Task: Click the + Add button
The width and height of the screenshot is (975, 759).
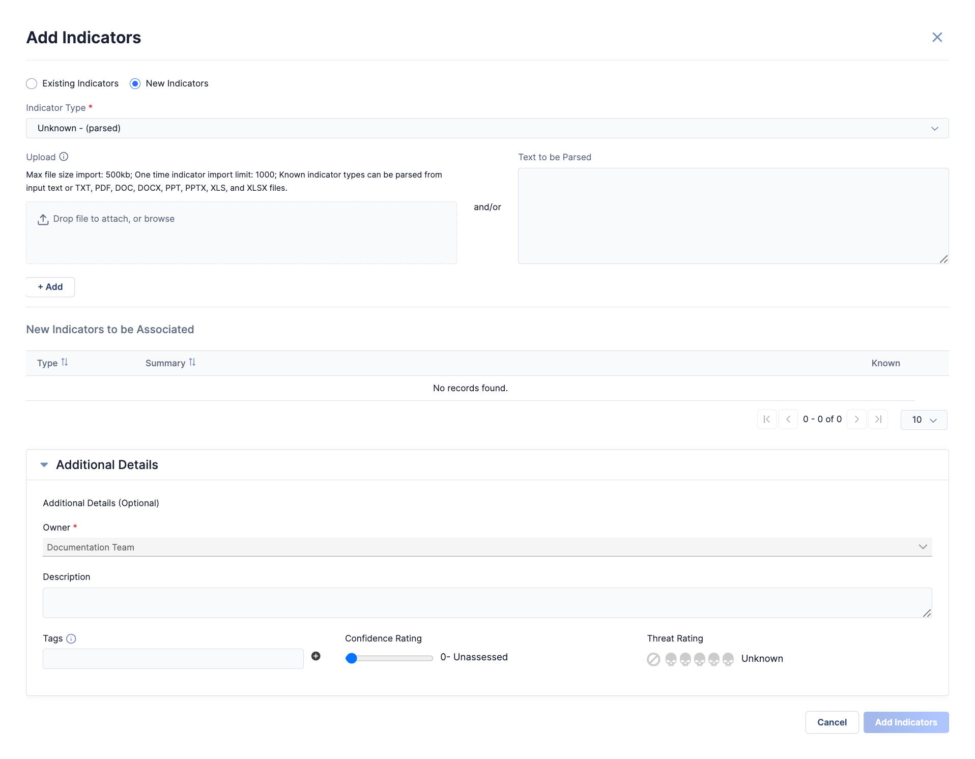Action: 50,287
